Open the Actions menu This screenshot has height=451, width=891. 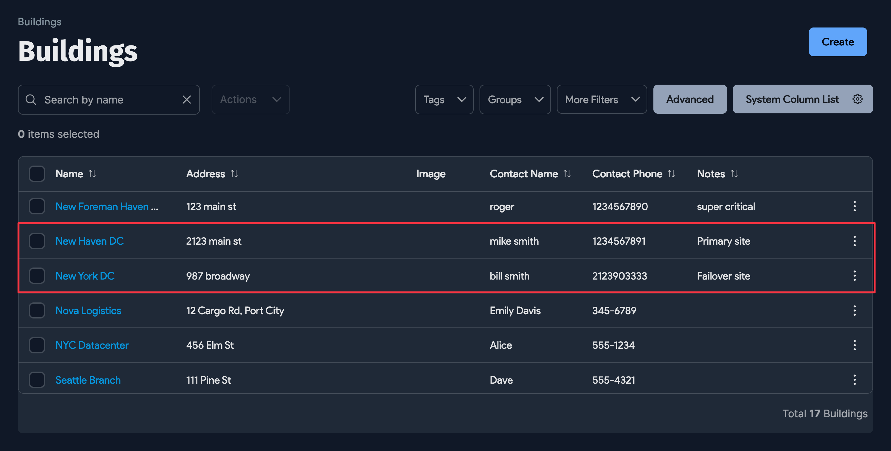point(250,99)
